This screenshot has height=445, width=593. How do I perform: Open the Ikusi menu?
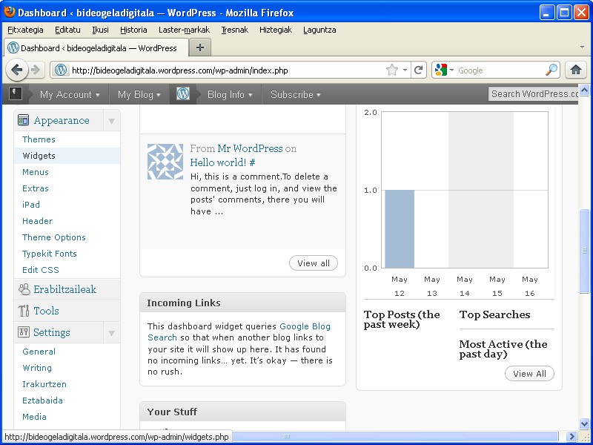point(100,30)
